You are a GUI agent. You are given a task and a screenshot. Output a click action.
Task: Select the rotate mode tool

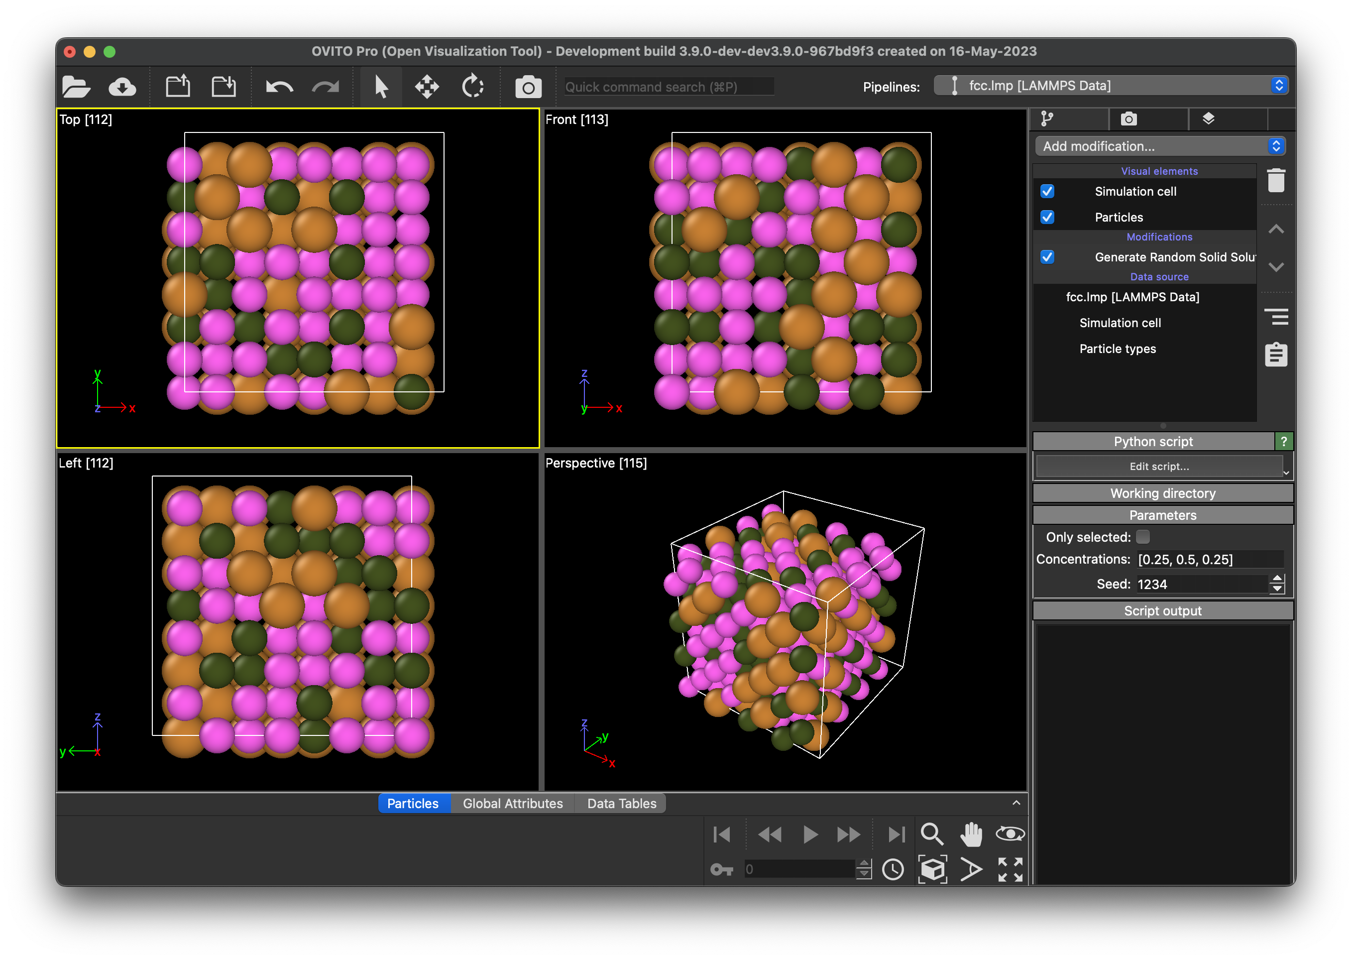pos(473,86)
